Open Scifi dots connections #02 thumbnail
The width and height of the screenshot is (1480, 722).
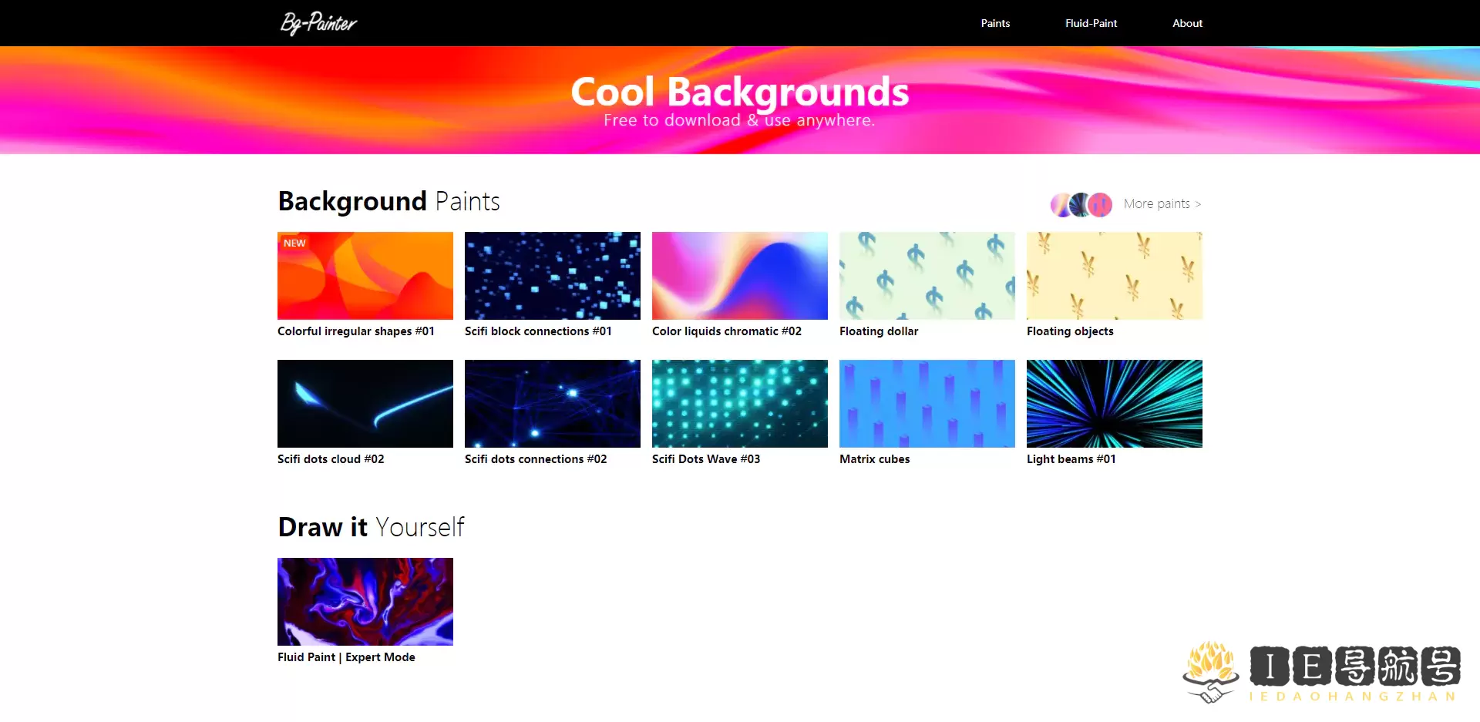(x=553, y=404)
